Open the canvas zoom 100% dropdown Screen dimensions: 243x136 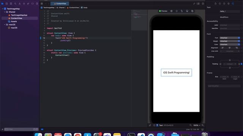coord(197,125)
